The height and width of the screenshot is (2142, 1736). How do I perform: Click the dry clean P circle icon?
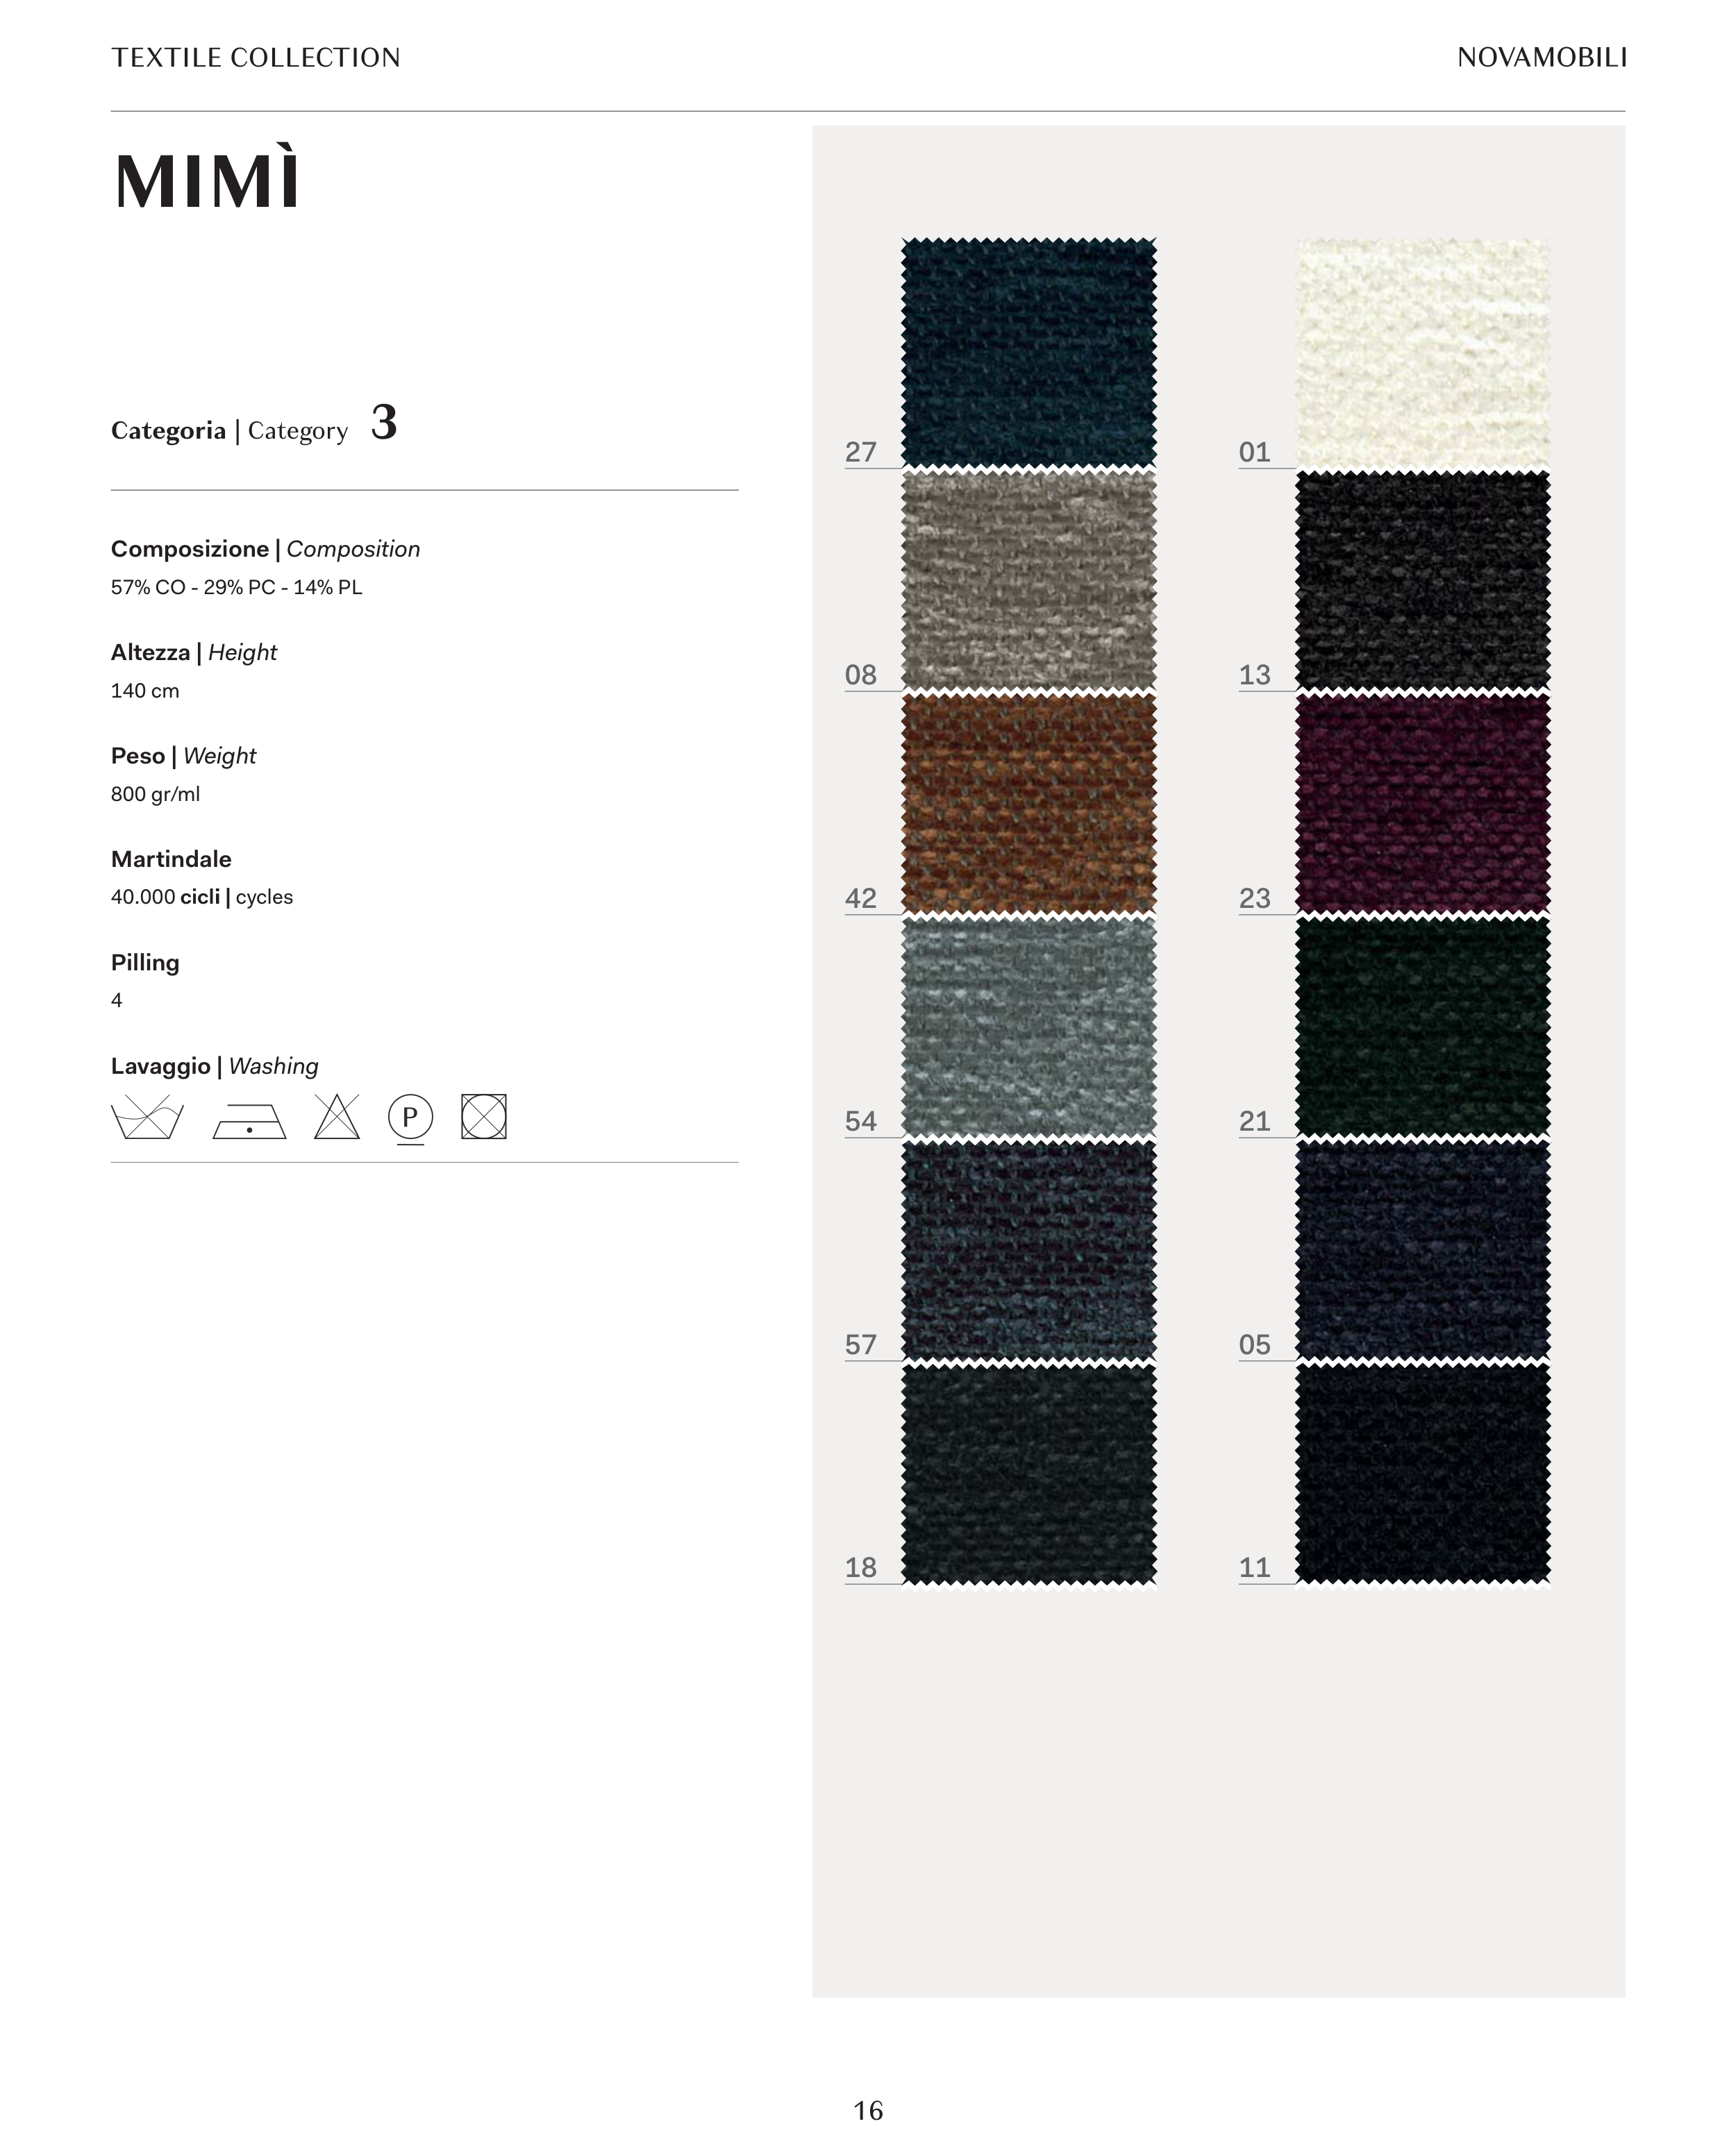[x=410, y=1118]
